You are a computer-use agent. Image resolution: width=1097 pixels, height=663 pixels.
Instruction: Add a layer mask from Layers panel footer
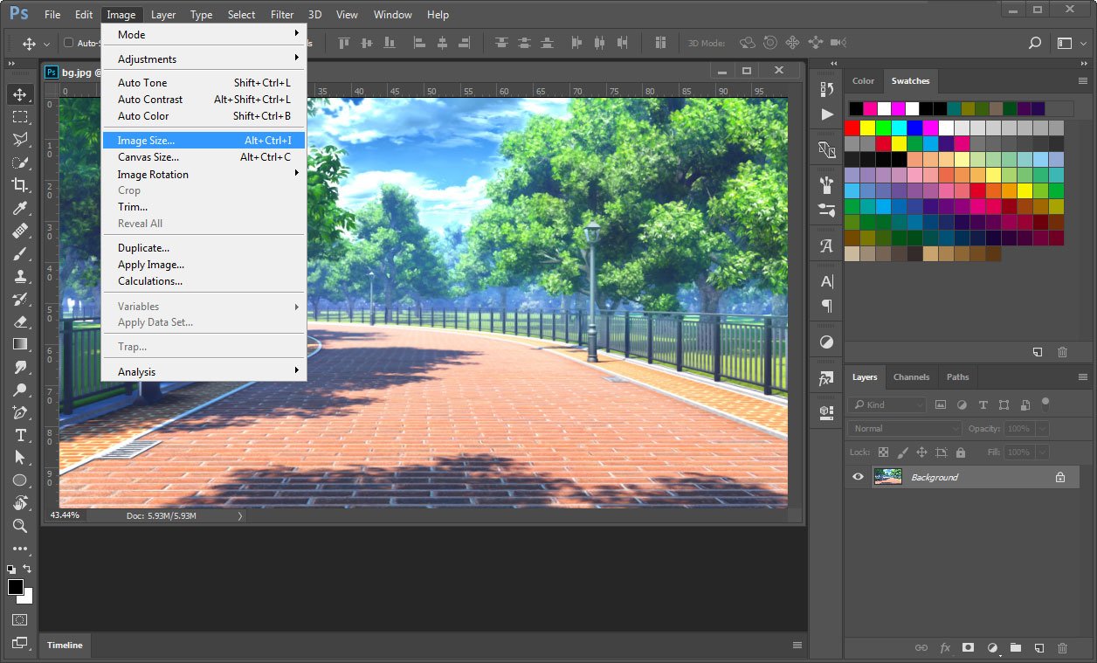tap(968, 647)
